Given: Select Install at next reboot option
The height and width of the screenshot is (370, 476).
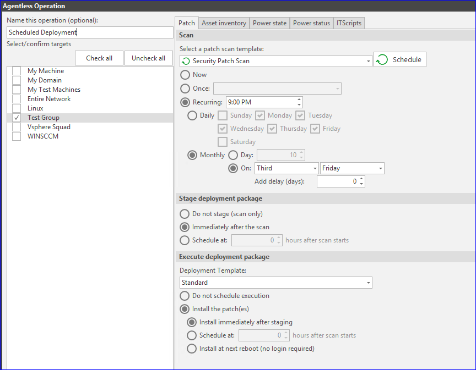Looking at the screenshot, I should click(x=192, y=348).
